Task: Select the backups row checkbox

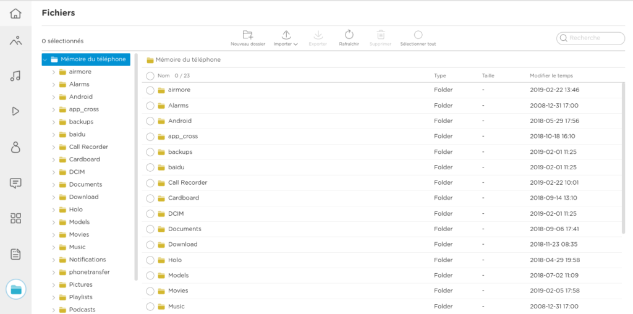Action: point(150,152)
